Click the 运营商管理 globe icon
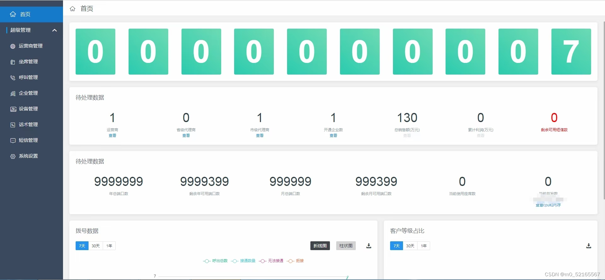 13,46
